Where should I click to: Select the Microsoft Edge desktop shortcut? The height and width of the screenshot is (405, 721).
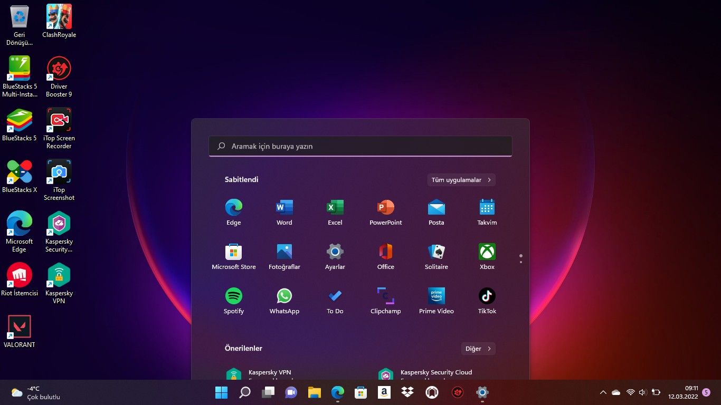[x=20, y=232]
